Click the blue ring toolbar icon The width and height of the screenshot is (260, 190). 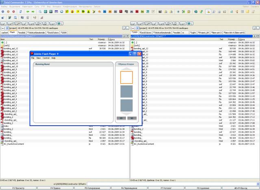tap(62, 12)
